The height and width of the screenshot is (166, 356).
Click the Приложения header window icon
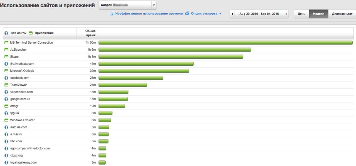pos(31,33)
